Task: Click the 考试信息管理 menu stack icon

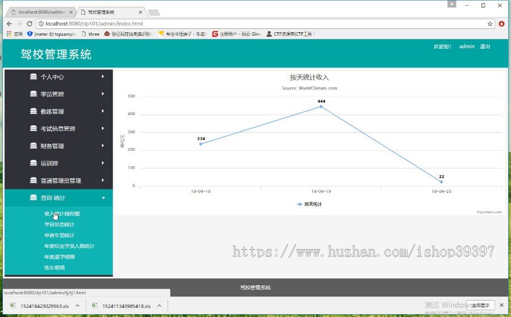Action: pos(33,129)
